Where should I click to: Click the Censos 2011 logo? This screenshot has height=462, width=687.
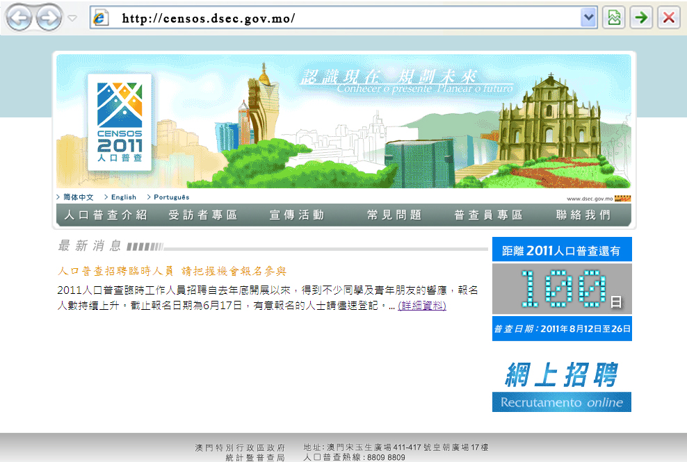click(x=120, y=122)
